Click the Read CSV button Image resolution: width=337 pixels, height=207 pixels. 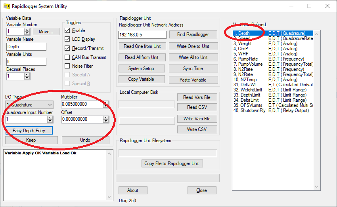[x=197, y=107]
